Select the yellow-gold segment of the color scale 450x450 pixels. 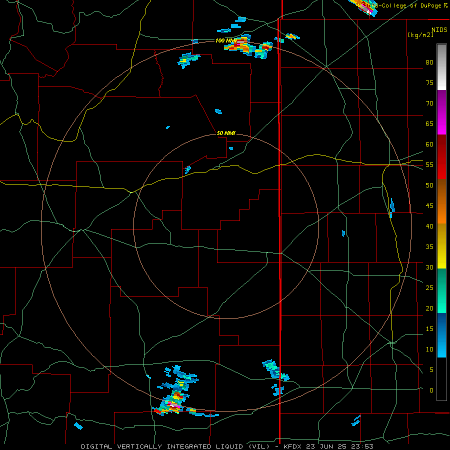[x=441, y=246]
